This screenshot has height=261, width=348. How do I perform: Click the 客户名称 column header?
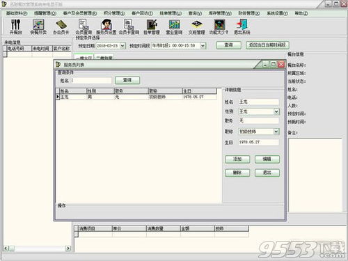pos(62,48)
